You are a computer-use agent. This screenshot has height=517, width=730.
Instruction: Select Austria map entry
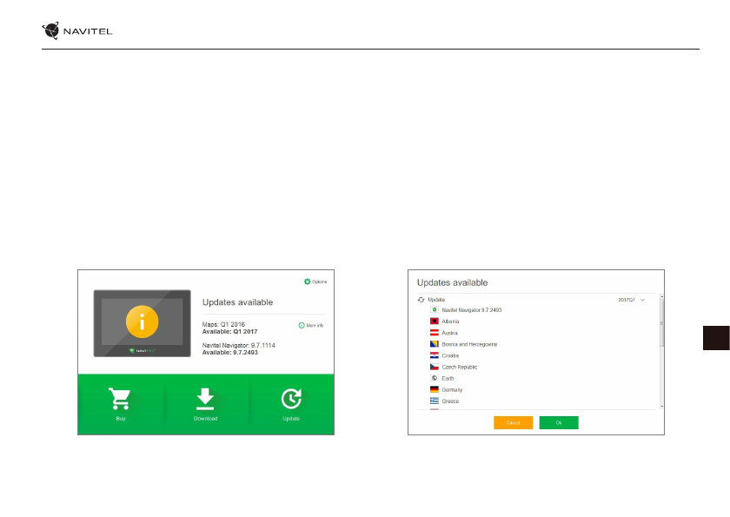tap(449, 333)
